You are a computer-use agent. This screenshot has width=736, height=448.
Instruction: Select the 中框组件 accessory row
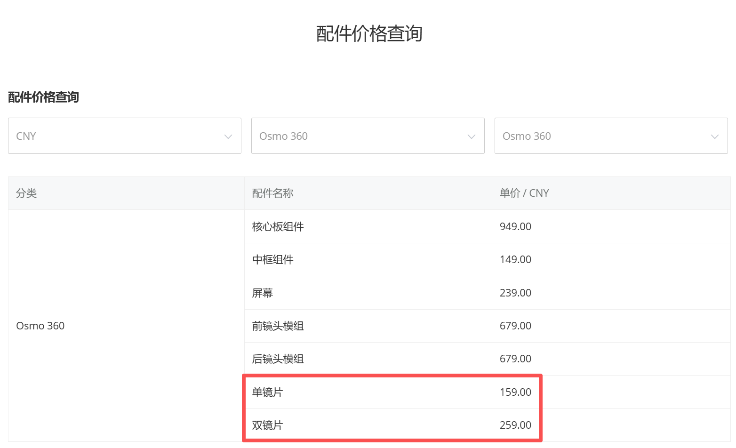488,259
